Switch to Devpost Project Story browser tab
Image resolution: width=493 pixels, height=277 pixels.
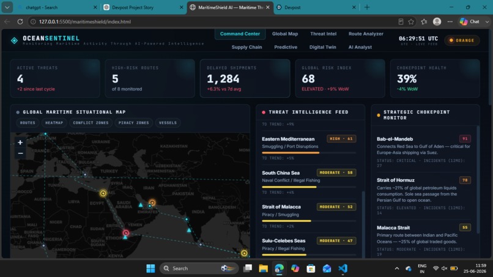point(143,7)
